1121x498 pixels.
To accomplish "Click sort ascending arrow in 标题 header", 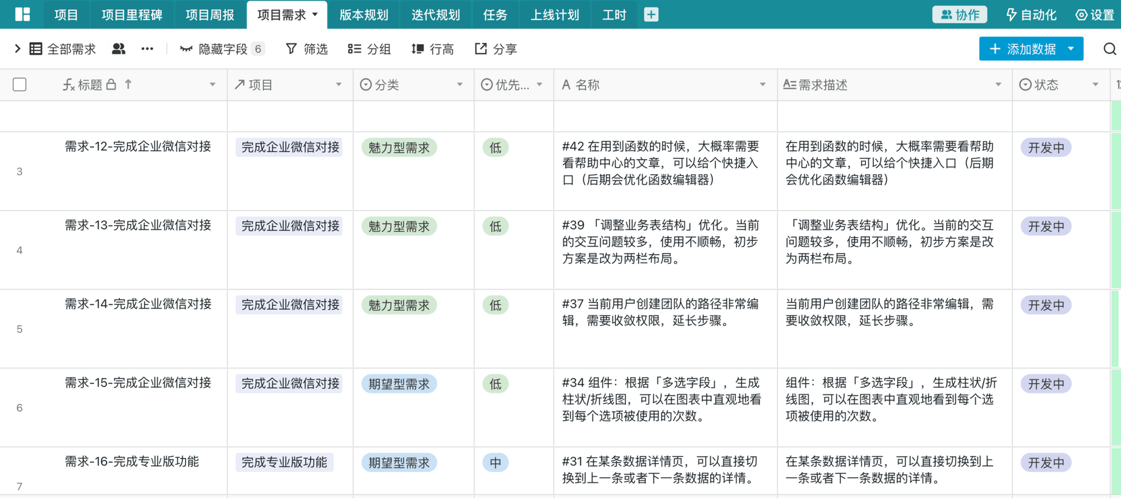I will pos(128,84).
